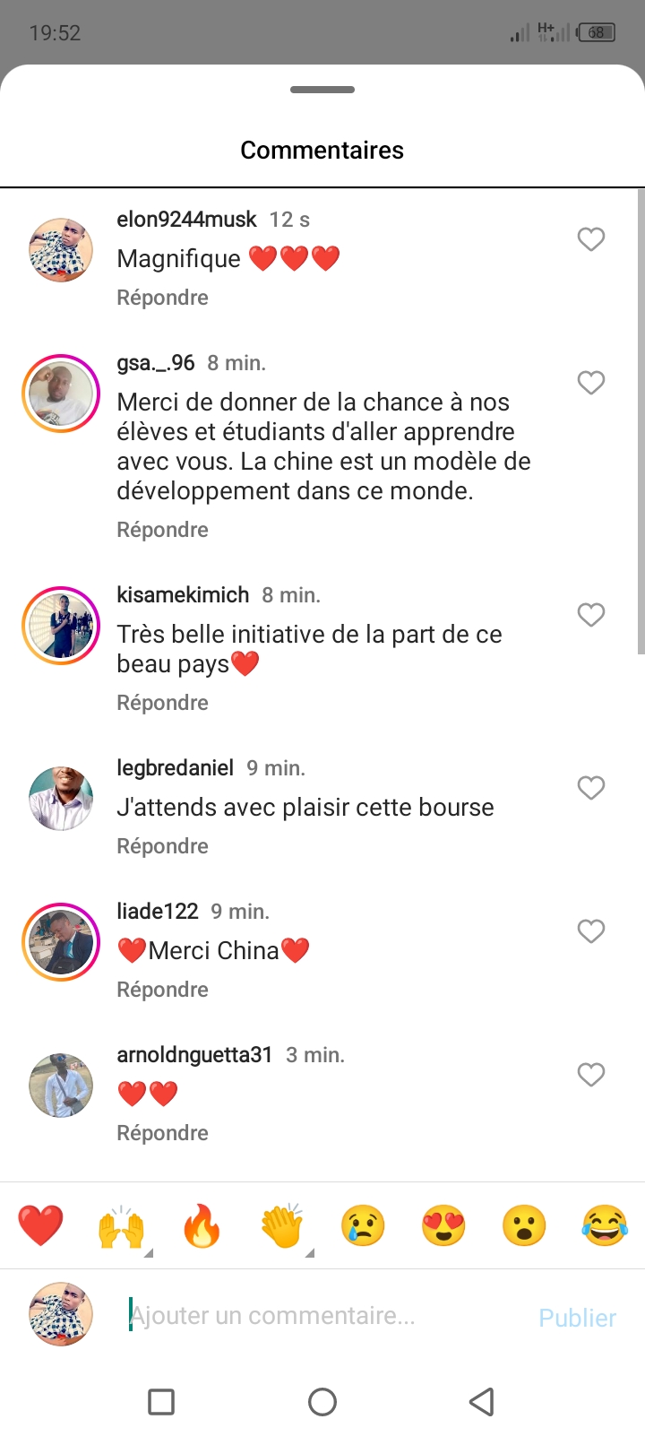
Task: Reply to gsa._.96's comment
Action: [162, 530]
